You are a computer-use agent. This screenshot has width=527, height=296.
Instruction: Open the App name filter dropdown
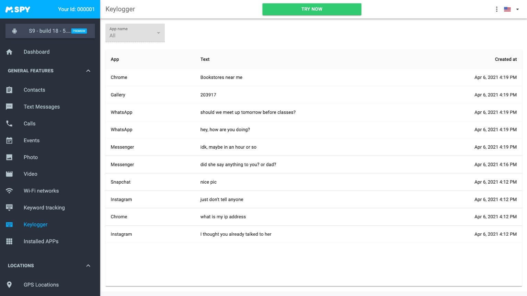point(135,33)
